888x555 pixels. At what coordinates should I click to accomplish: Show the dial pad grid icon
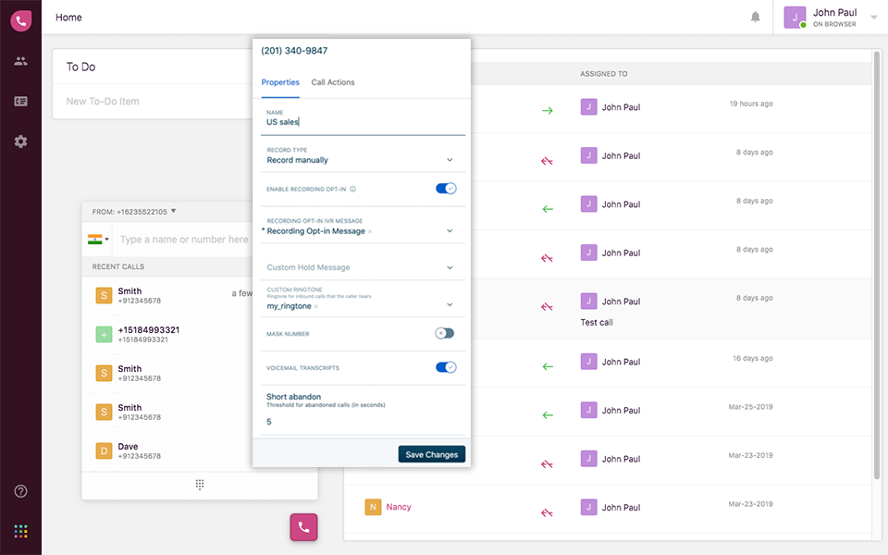coord(200,485)
